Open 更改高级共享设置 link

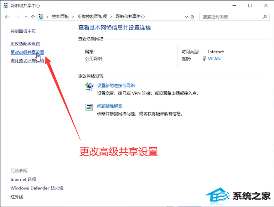(x=27, y=52)
